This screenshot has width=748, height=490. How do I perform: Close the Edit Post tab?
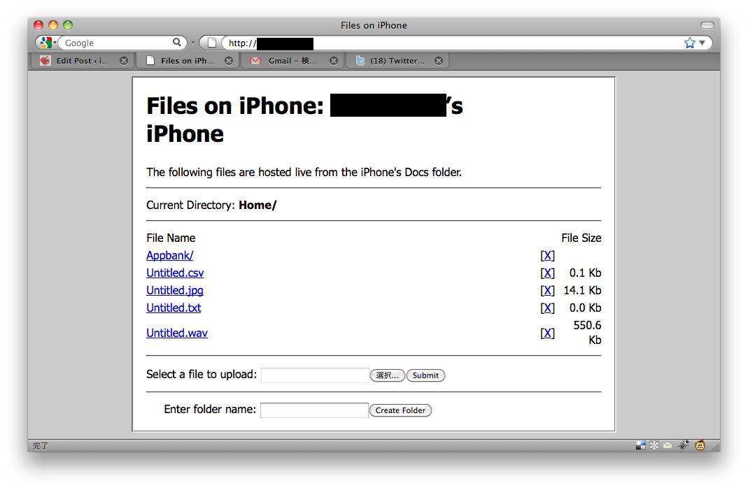coord(124,61)
